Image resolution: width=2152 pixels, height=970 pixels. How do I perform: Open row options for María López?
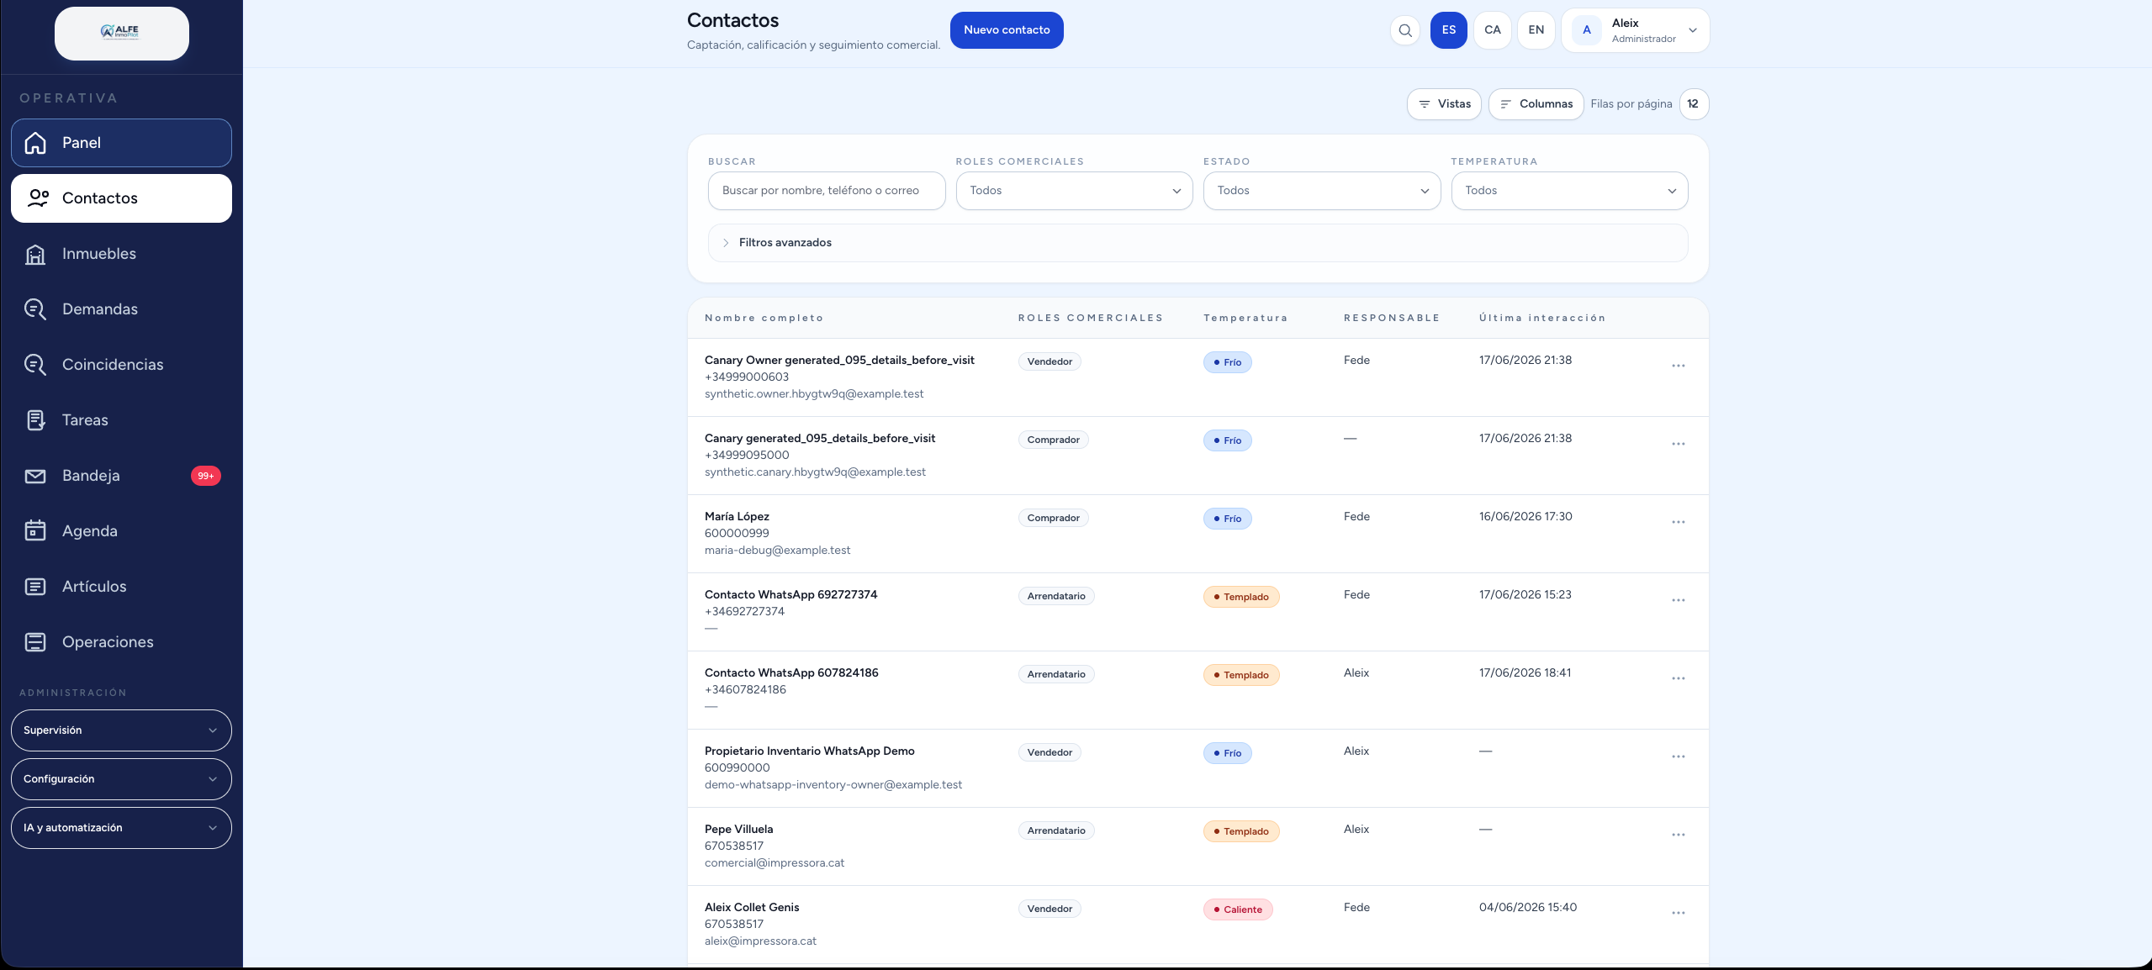[1678, 522]
